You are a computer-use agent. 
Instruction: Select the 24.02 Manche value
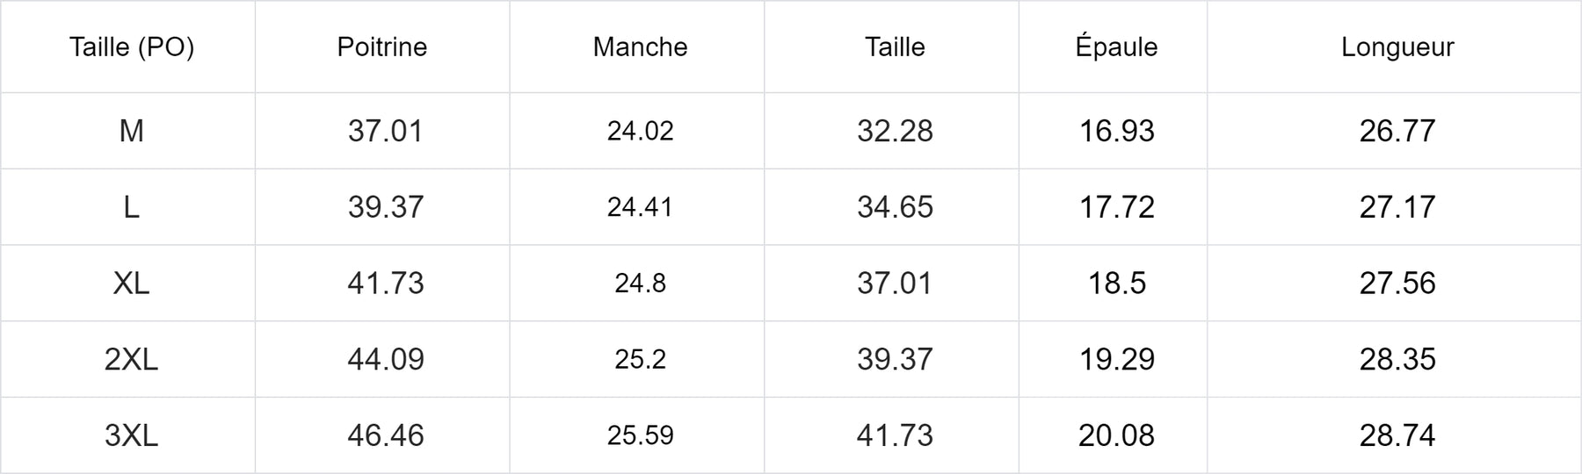pyautogui.click(x=640, y=131)
